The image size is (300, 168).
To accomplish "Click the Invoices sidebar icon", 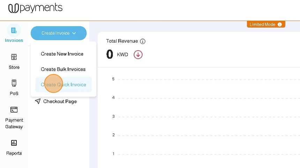I will (14, 30).
